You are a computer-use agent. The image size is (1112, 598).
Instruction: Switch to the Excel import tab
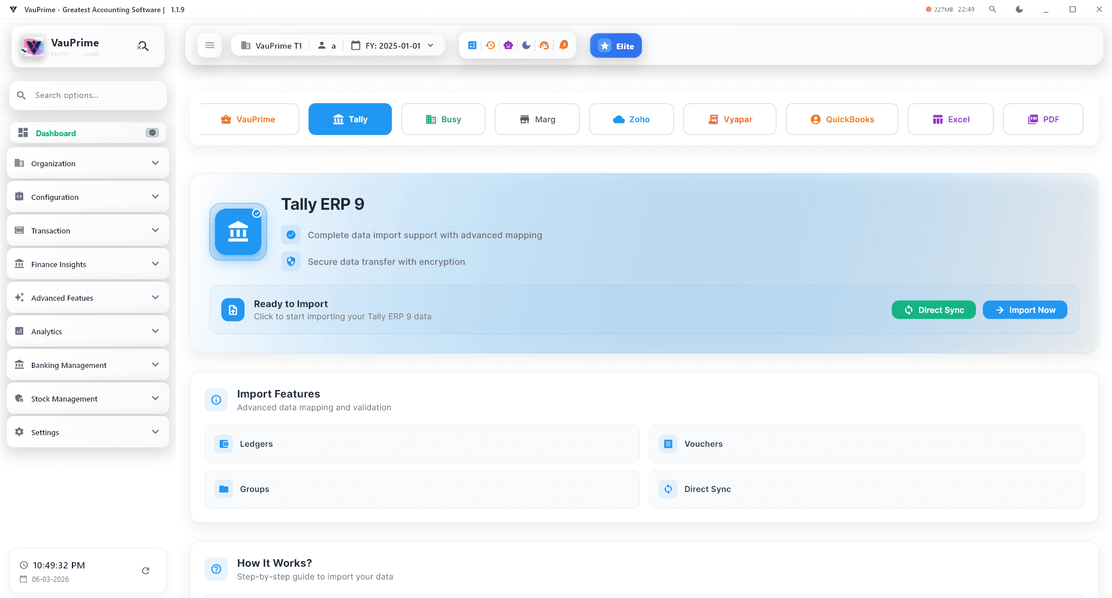[951, 119]
